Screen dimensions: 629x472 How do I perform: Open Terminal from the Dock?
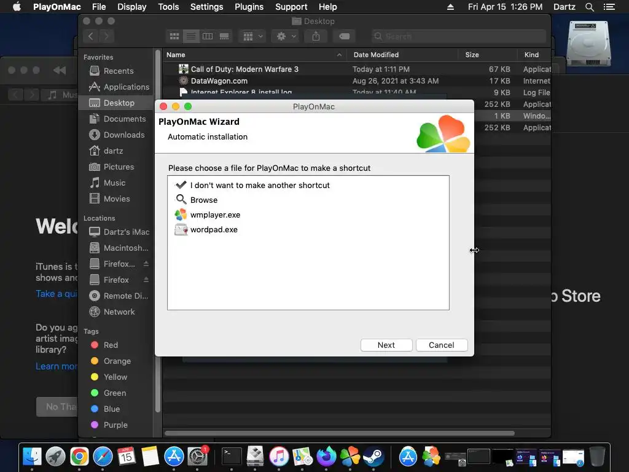232,457
